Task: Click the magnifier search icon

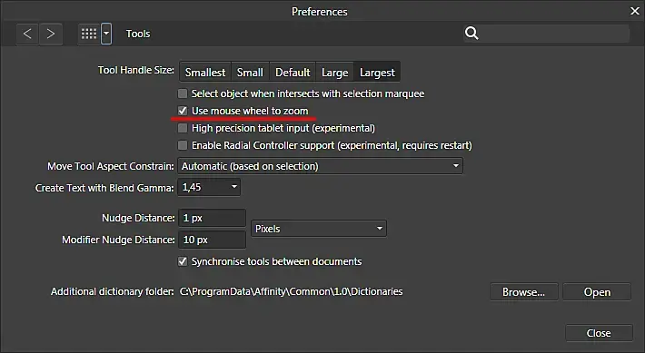Action: coord(471,33)
